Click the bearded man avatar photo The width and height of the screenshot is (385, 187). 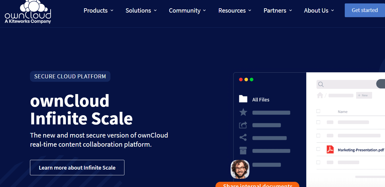pos(240,169)
